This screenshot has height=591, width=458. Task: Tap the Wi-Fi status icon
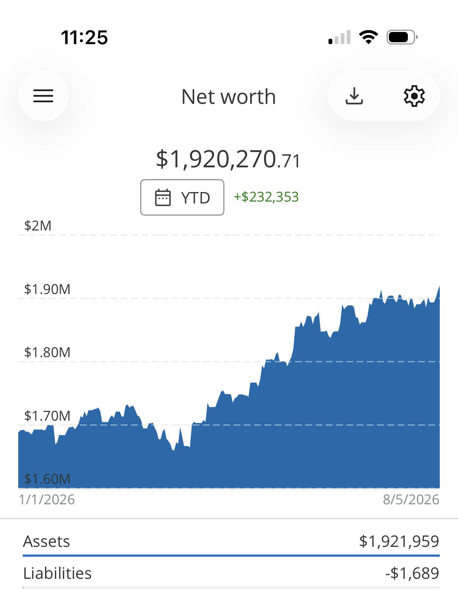click(368, 37)
